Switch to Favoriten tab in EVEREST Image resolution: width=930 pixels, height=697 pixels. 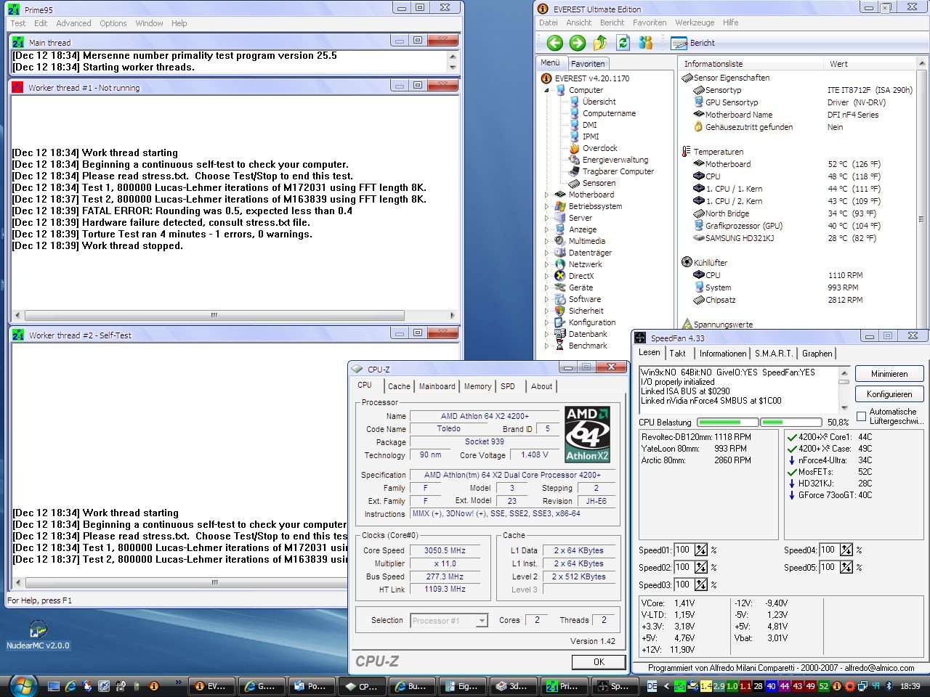(587, 64)
